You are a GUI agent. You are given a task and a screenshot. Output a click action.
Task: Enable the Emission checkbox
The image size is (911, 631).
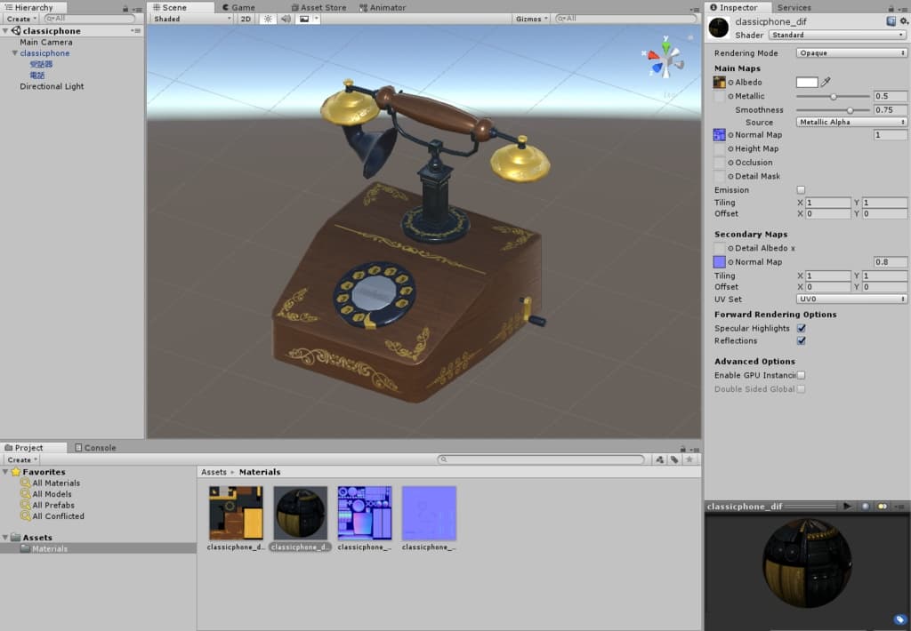tap(801, 190)
